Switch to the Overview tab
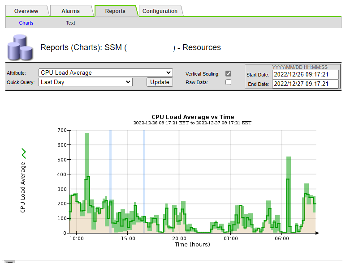This screenshot has height=263, width=359. click(x=27, y=11)
